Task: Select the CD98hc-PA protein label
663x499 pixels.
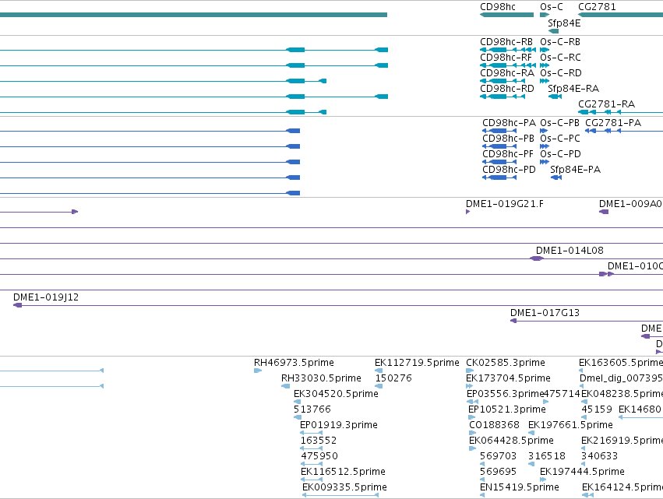Action: pos(509,123)
